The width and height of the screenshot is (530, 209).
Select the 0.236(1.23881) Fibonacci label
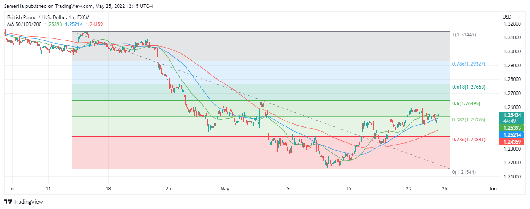click(x=468, y=140)
